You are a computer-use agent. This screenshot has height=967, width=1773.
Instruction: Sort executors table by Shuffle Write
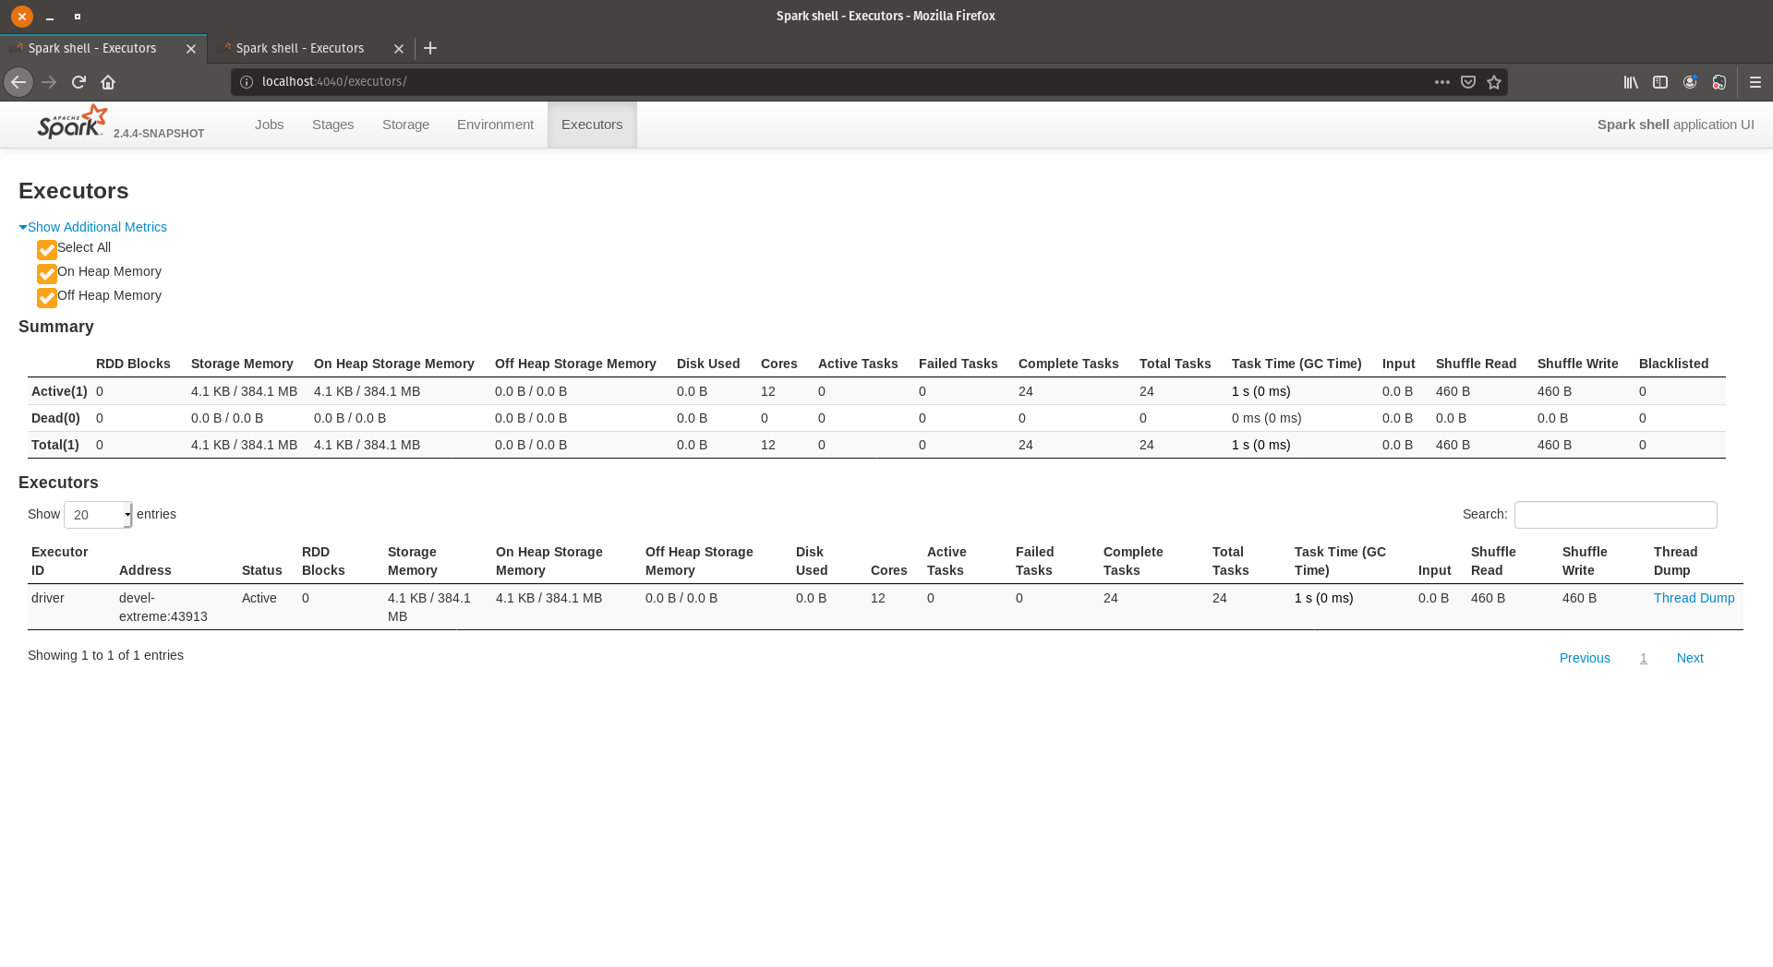coord(1585,561)
